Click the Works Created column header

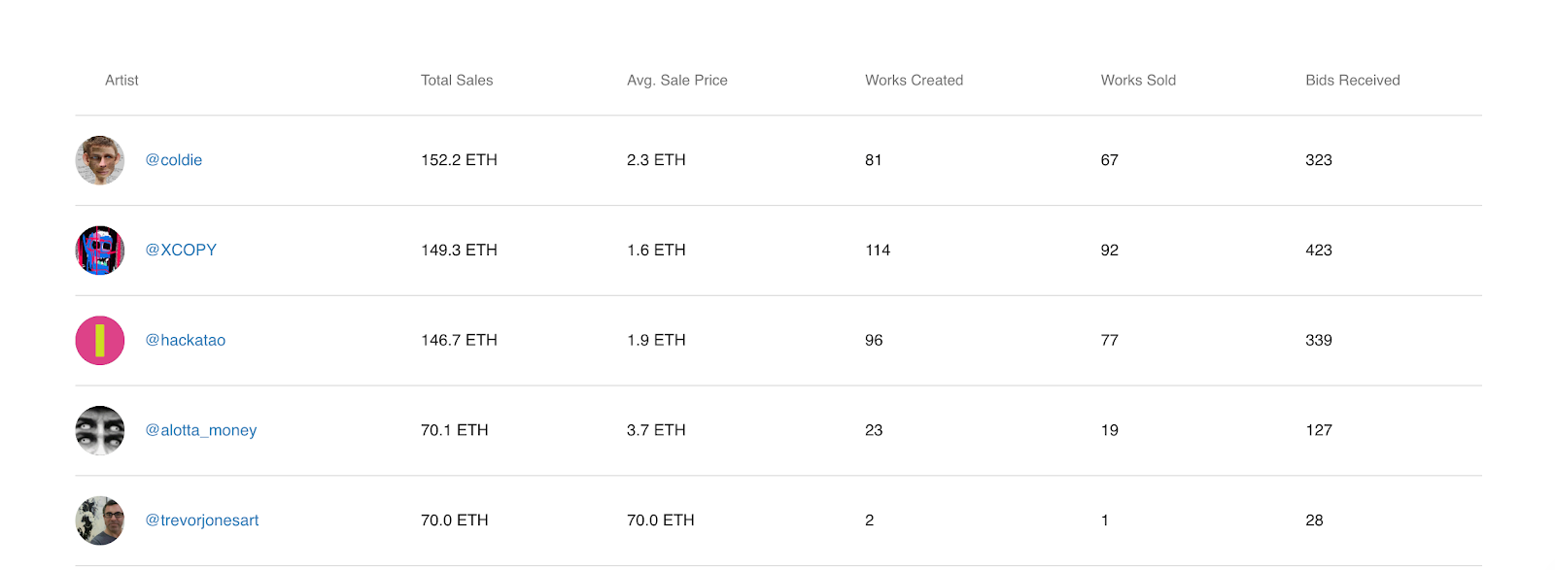[x=914, y=81]
